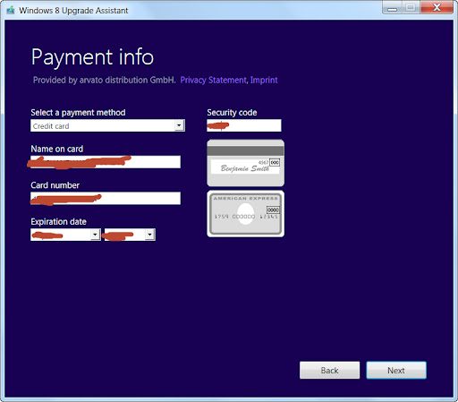458x402 pixels.
Task: Click the window title 'Windows 8 Upgrade Assistant'
Action: click(73, 11)
